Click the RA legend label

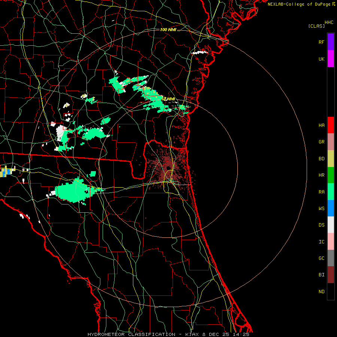pos(321,192)
